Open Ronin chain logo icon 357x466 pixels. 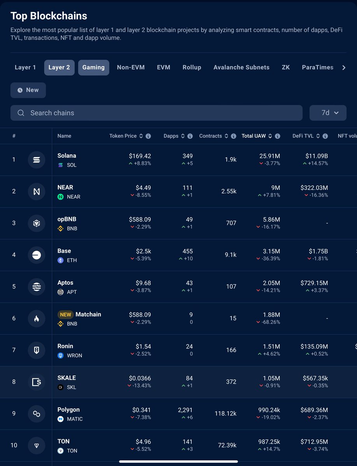(37, 350)
